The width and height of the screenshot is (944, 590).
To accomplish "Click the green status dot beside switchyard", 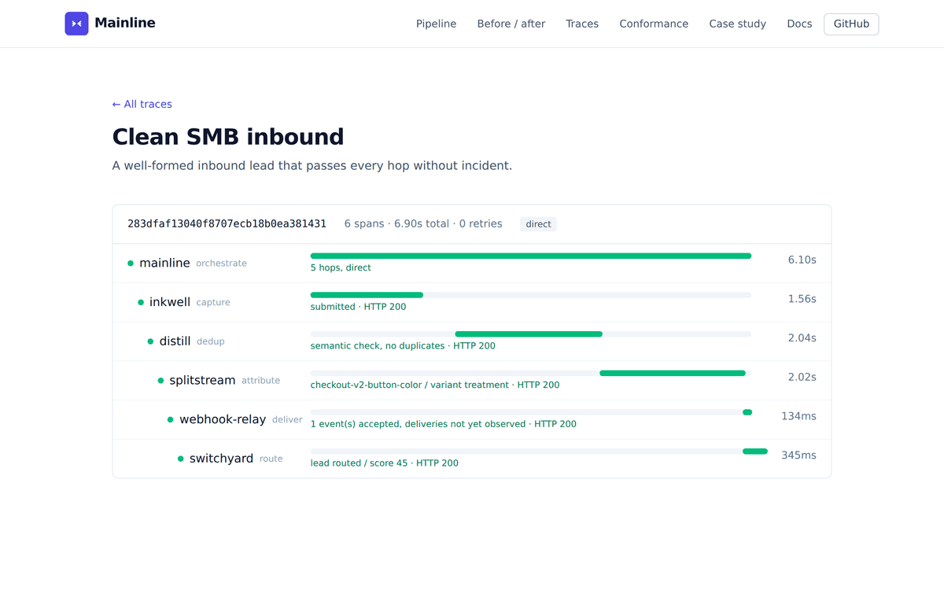I will [180, 459].
